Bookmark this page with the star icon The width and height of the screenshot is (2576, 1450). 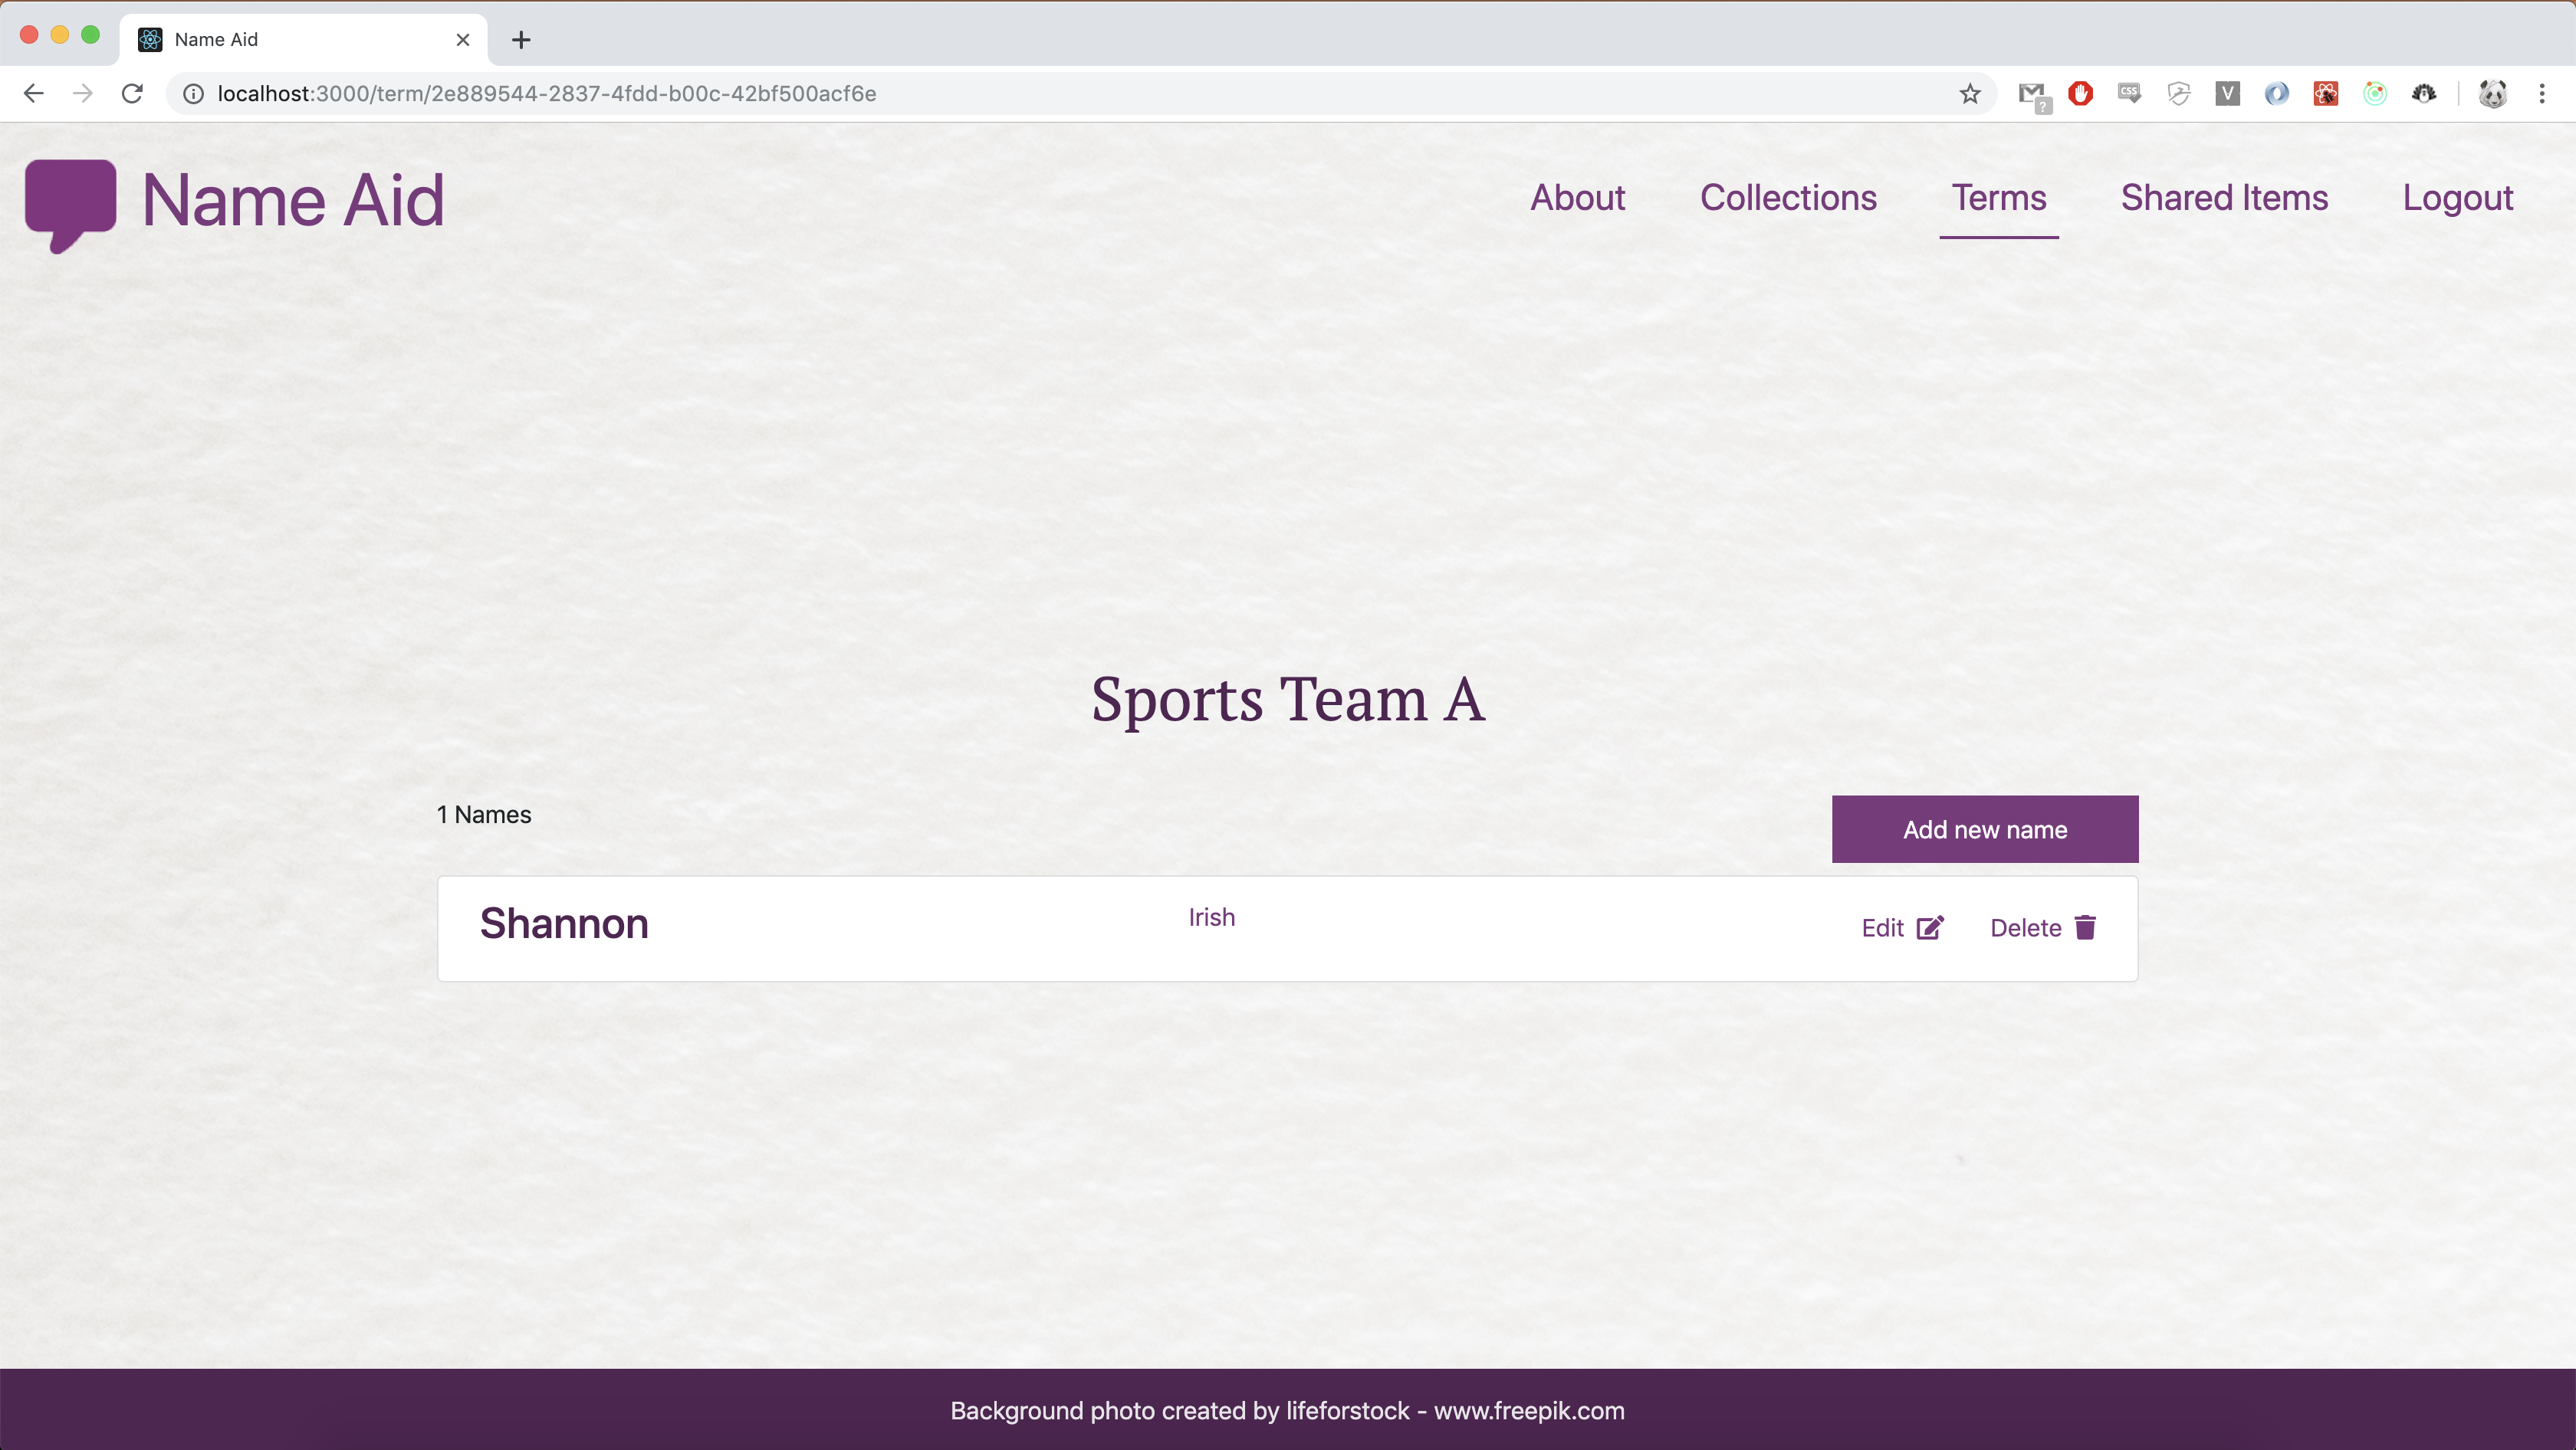(1969, 94)
